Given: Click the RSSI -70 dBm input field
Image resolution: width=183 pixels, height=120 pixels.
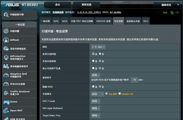Looking at the screenshot, I should (x=134, y=80).
